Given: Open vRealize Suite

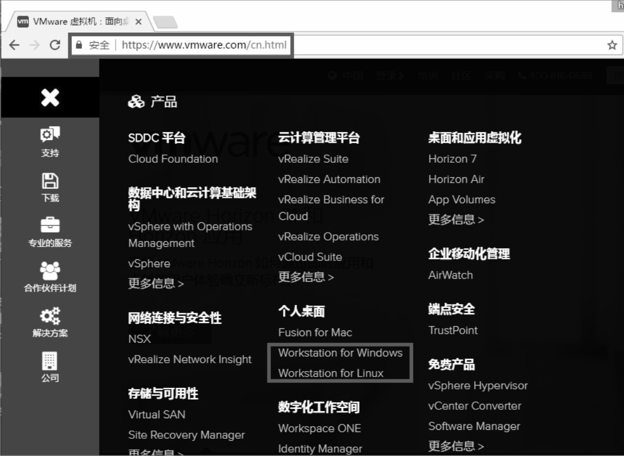Looking at the screenshot, I should tap(313, 159).
